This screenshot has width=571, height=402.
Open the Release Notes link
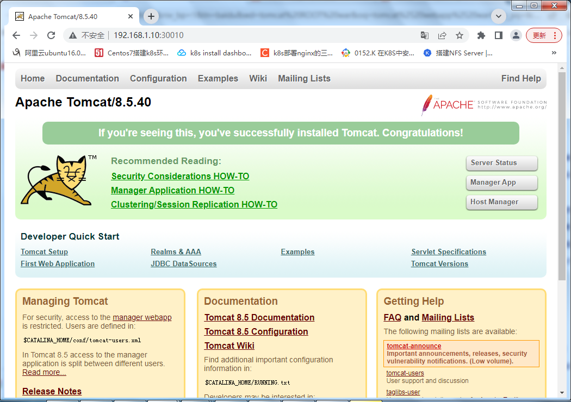[x=52, y=391]
